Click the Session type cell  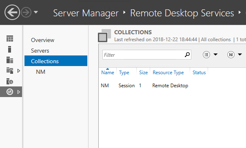pos(126,86)
